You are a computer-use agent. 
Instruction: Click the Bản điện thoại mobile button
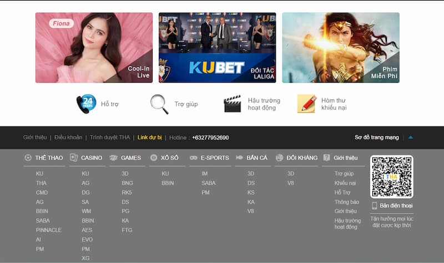pyautogui.click(x=391, y=206)
